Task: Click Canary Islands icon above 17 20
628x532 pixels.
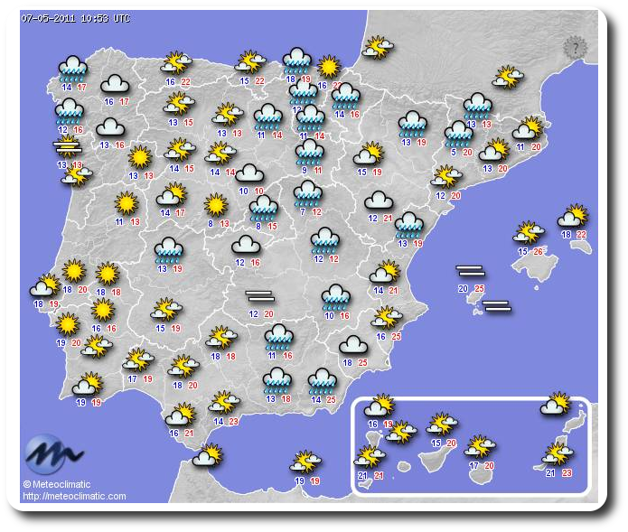Action: click(x=480, y=447)
